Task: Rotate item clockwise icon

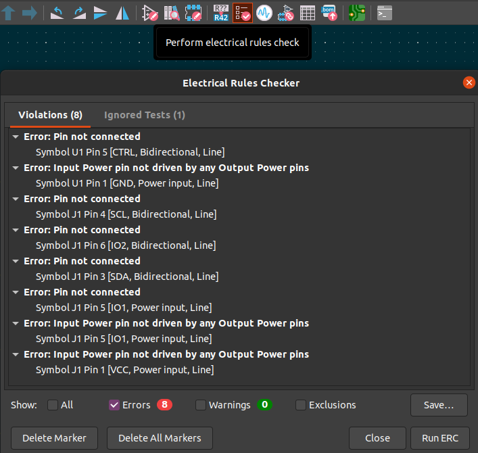Action: (79, 13)
